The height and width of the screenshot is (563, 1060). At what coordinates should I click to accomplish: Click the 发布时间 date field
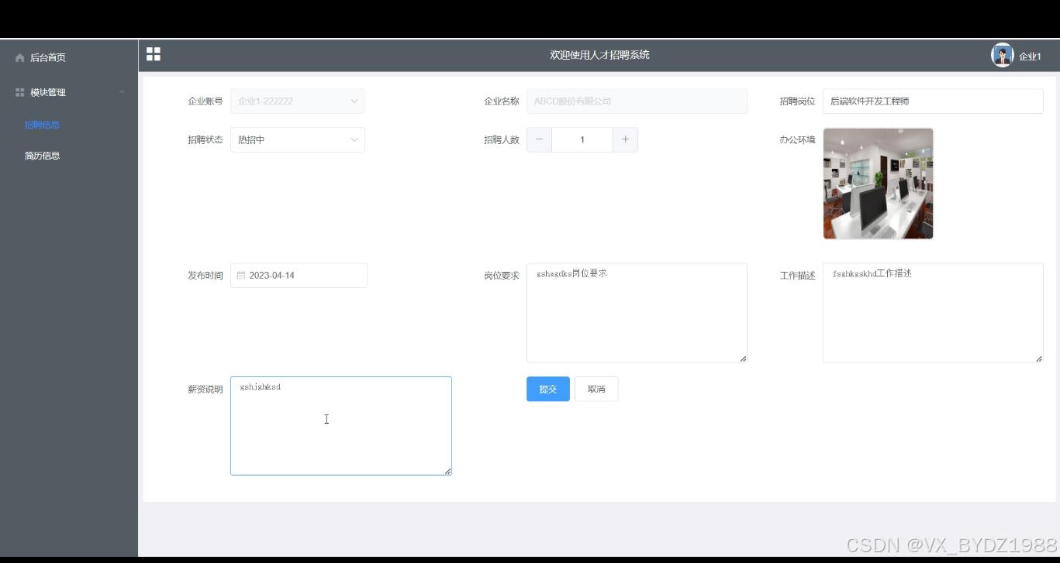(299, 275)
